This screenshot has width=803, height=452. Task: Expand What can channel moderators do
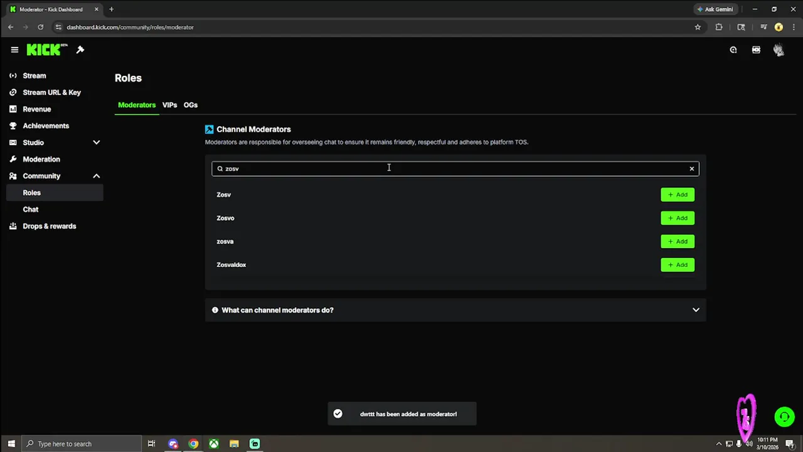click(455, 310)
